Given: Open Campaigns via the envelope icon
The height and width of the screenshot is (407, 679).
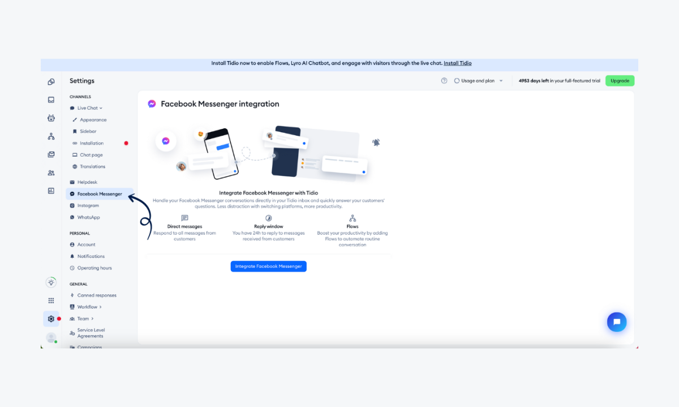Looking at the screenshot, I should coord(51,154).
